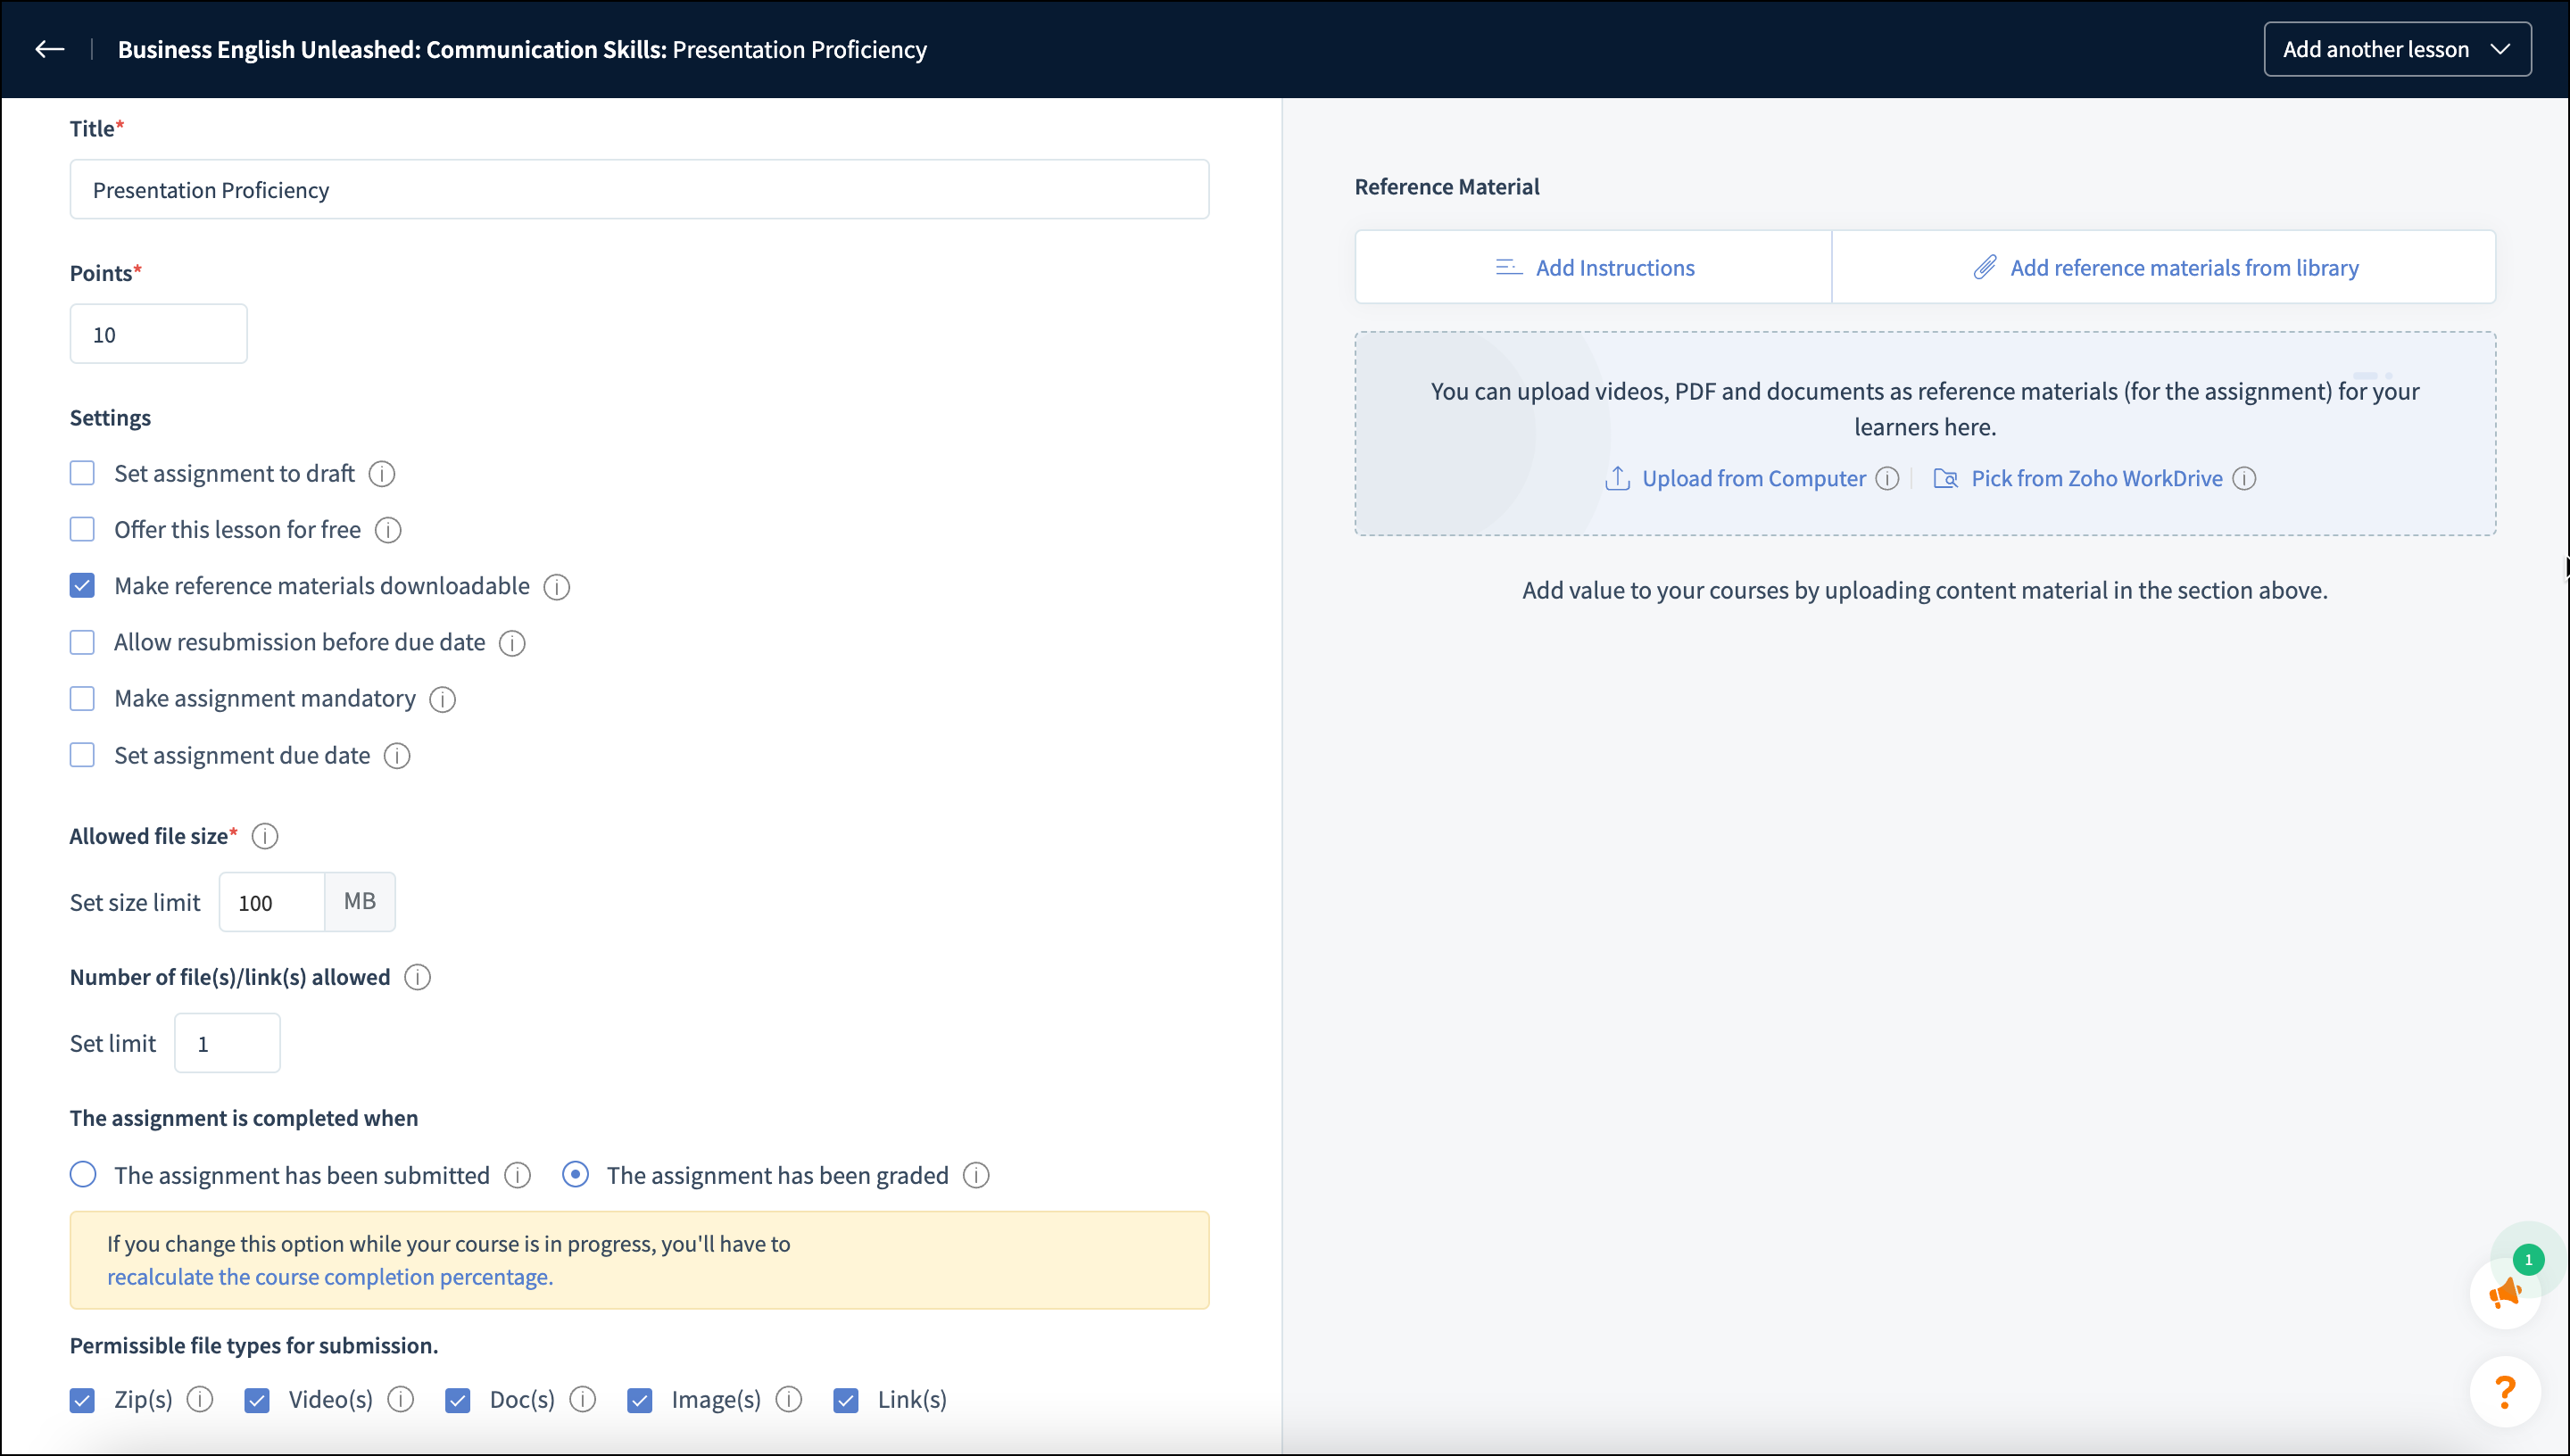Click Upload from Computer link

[1753, 479]
